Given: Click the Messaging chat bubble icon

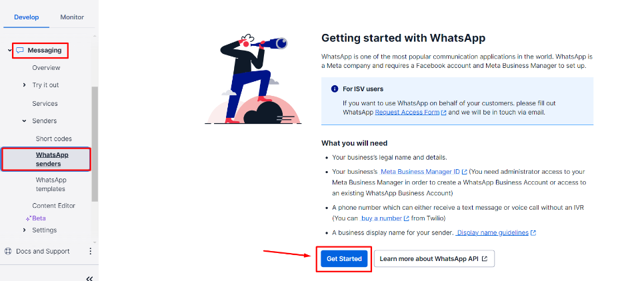Looking at the screenshot, I should pyautogui.click(x=19, y=51).
